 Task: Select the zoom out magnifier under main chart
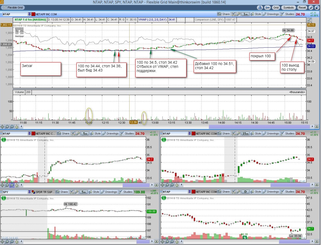point(12,126)
